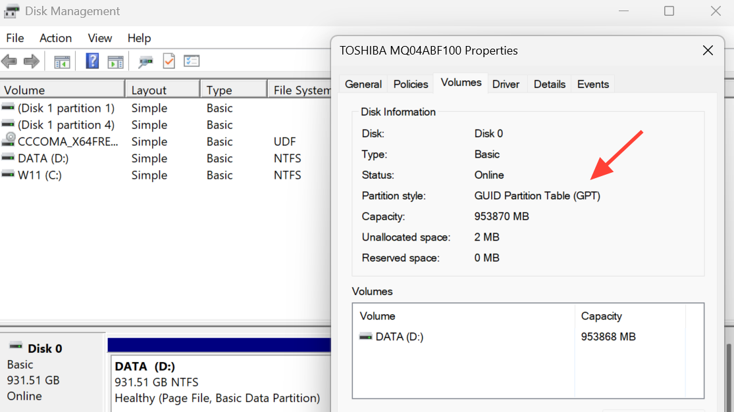This screenshot has height=412, width=734.
Task: Click the Settings checklist toolbar icon
Action: 191,62
